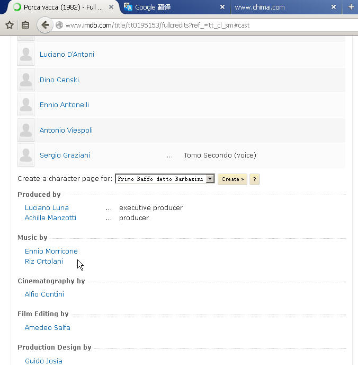
Task: Open Ennio Morricone's link
Action: (51, 251)
